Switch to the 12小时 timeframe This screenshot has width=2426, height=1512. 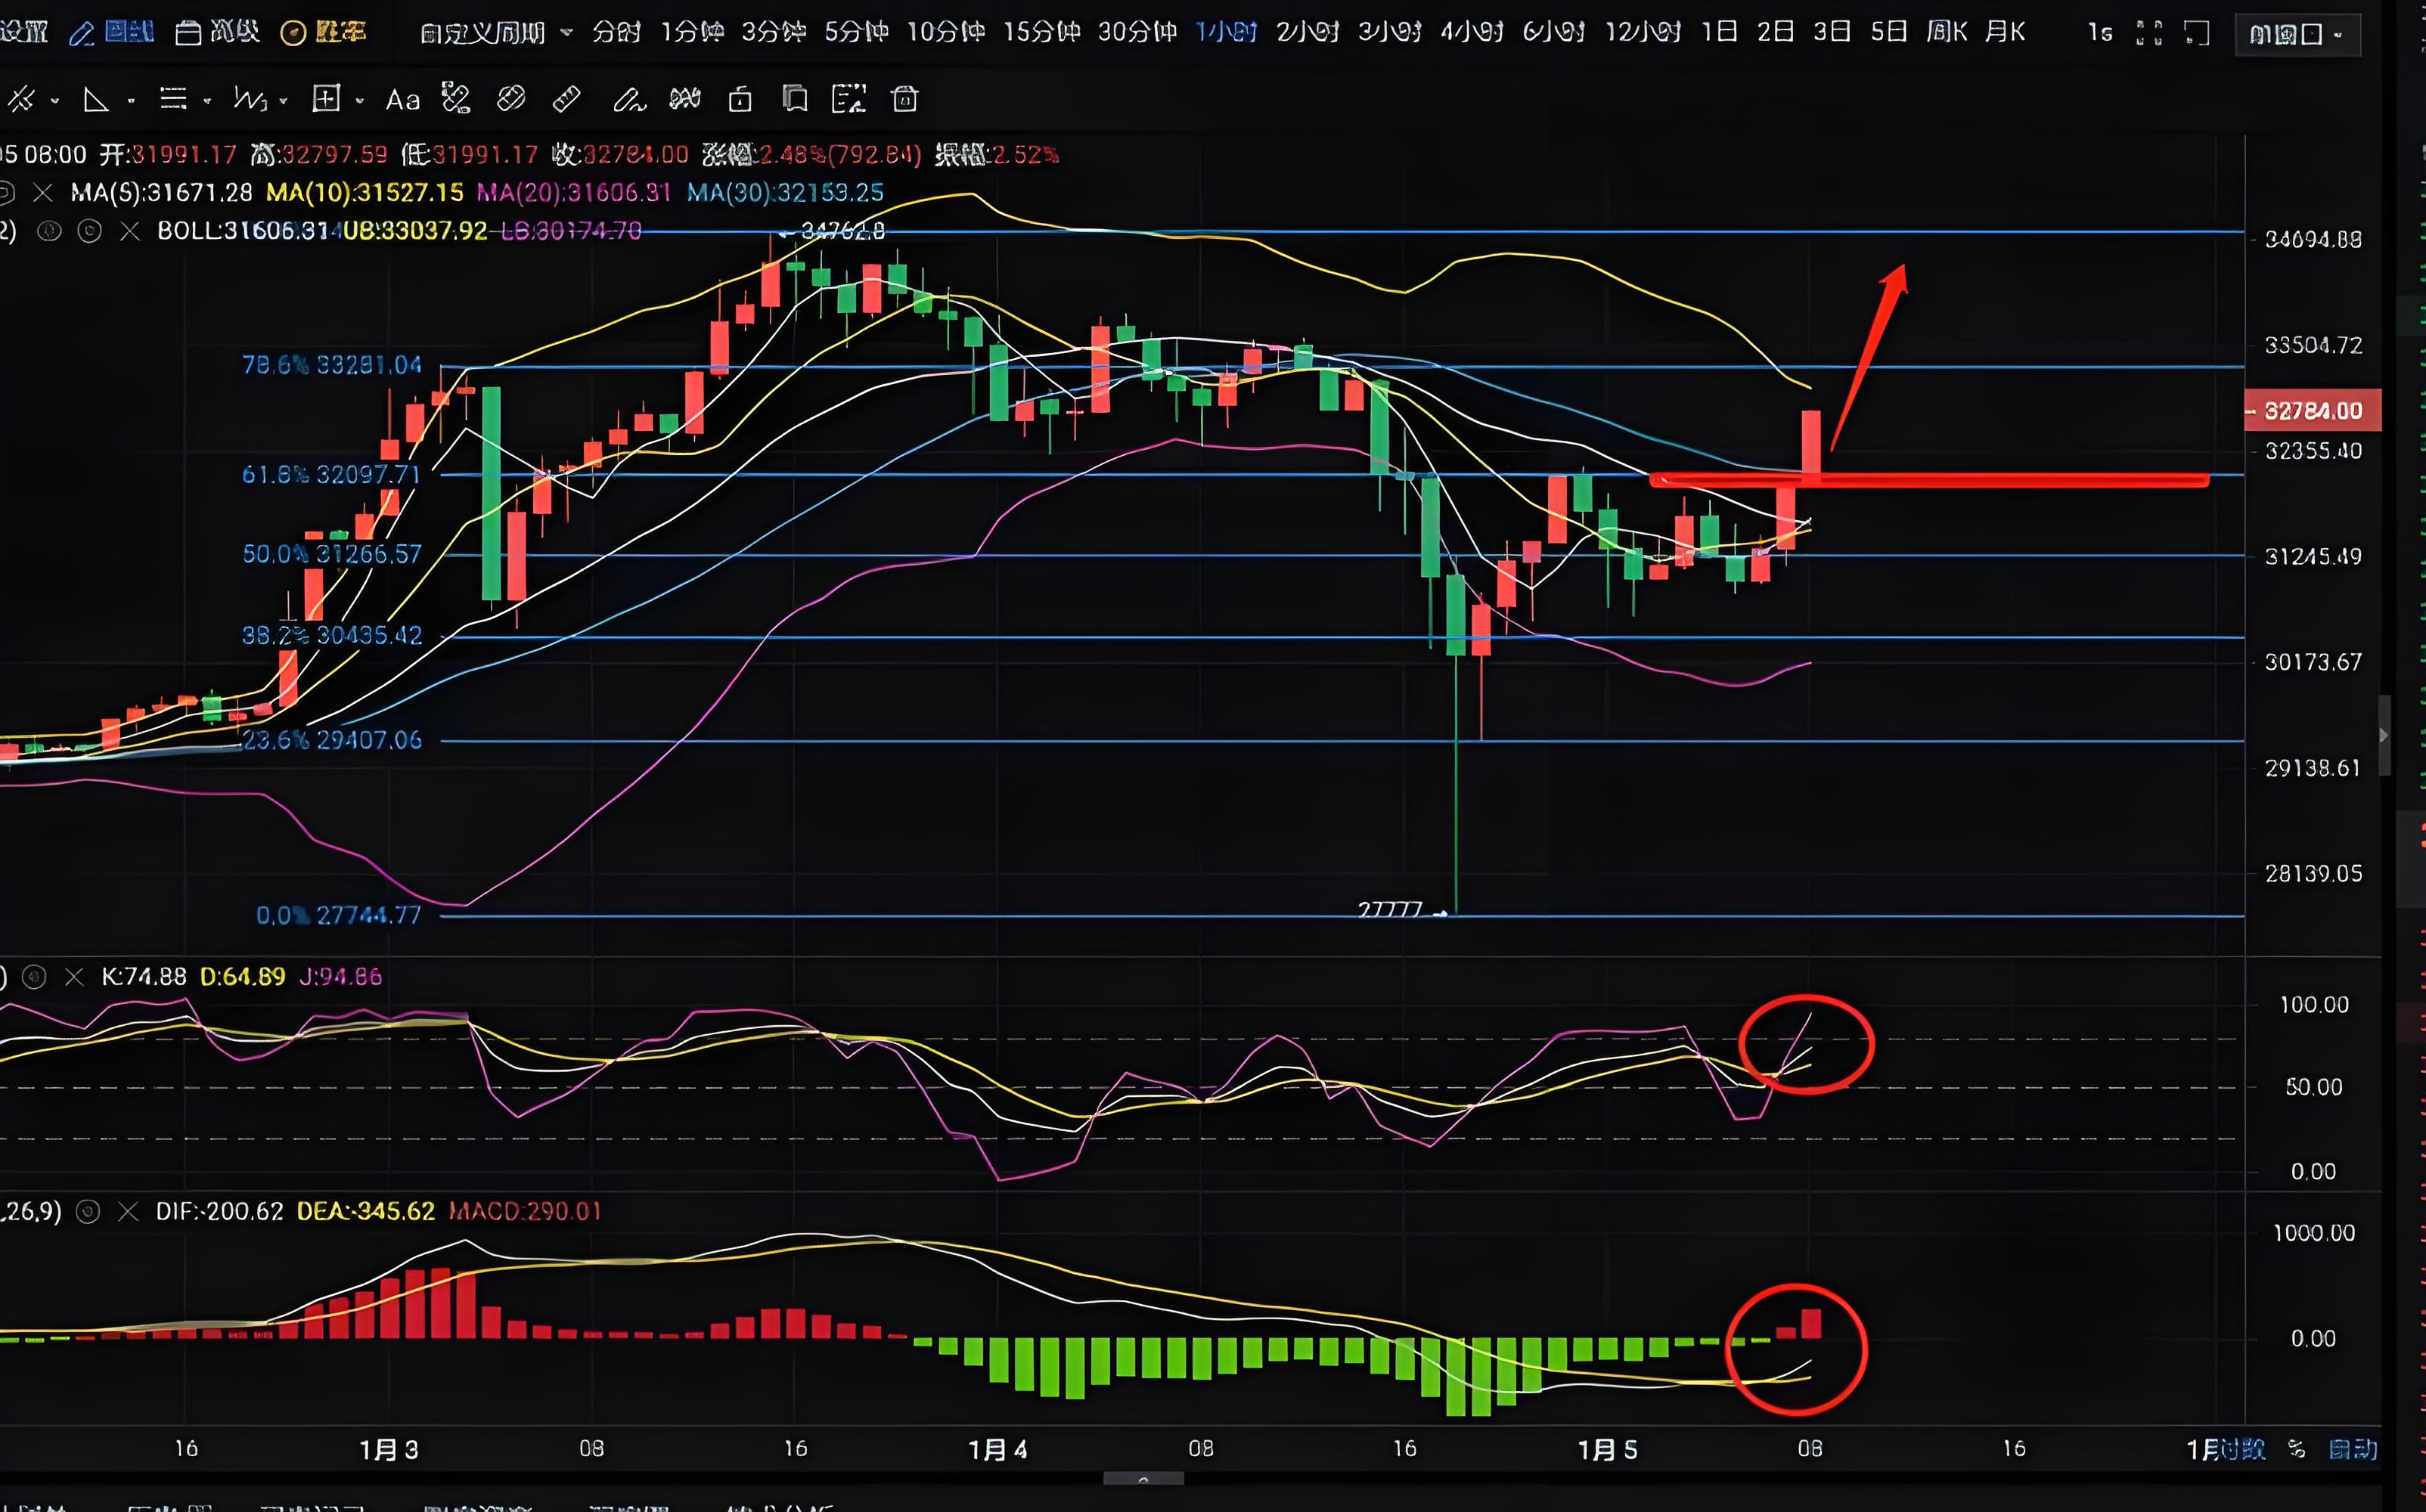click(x=1643, y=32)
